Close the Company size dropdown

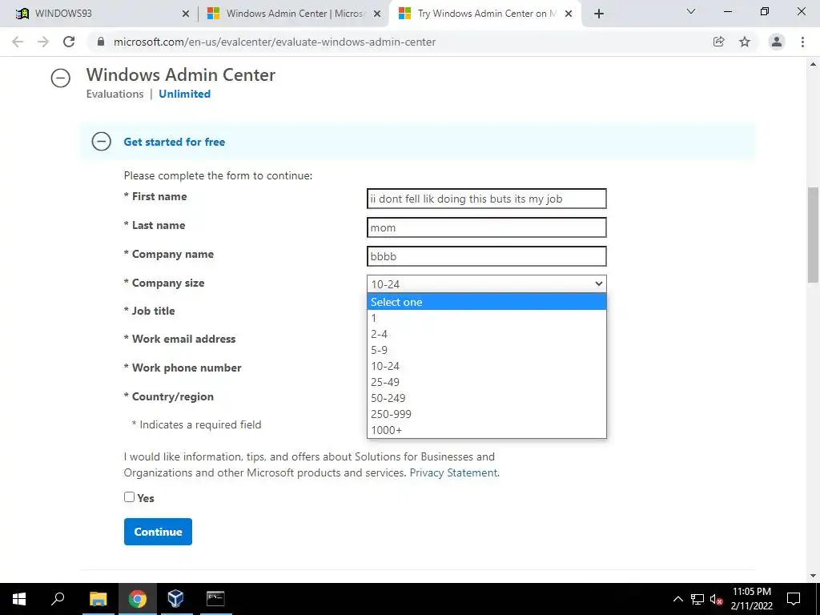(x=486, y=284)
